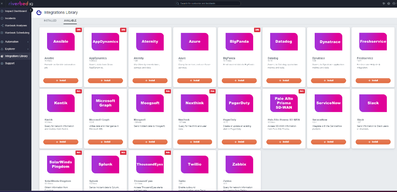The height and width of the screenshot is (192, 397).
Task: Focus the runbooks and incidents search field
Action: (x=208, y=3)
